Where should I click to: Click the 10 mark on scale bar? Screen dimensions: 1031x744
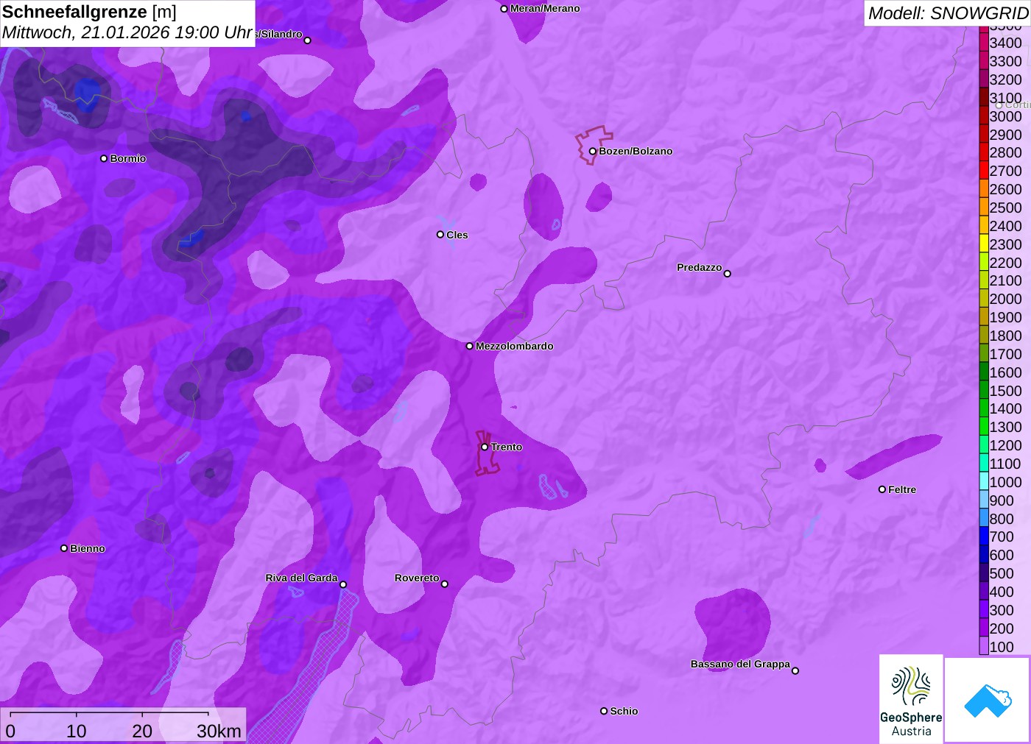(x=77, y=731)
